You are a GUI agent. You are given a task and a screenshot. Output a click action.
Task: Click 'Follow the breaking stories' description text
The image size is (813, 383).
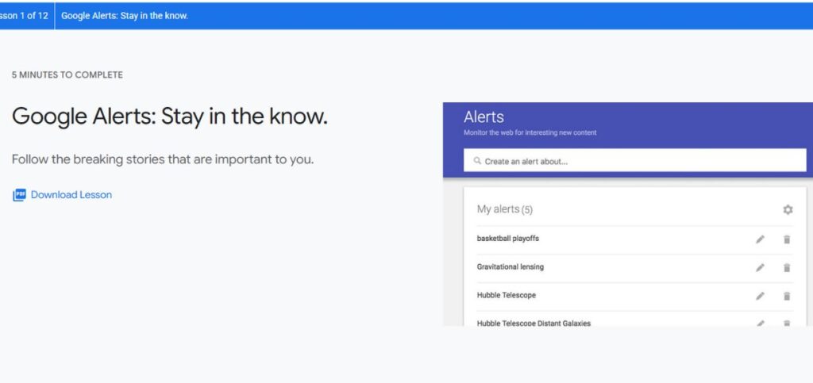pos(163,159)
